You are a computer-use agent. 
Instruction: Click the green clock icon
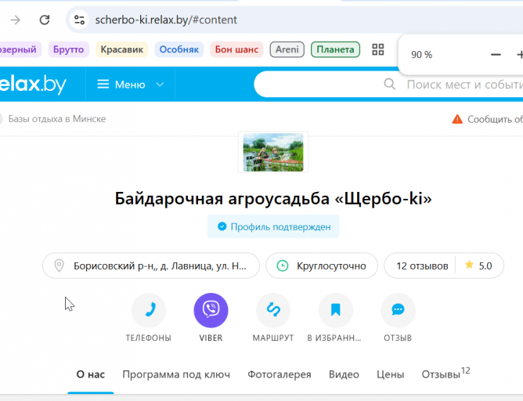(283, 266)
